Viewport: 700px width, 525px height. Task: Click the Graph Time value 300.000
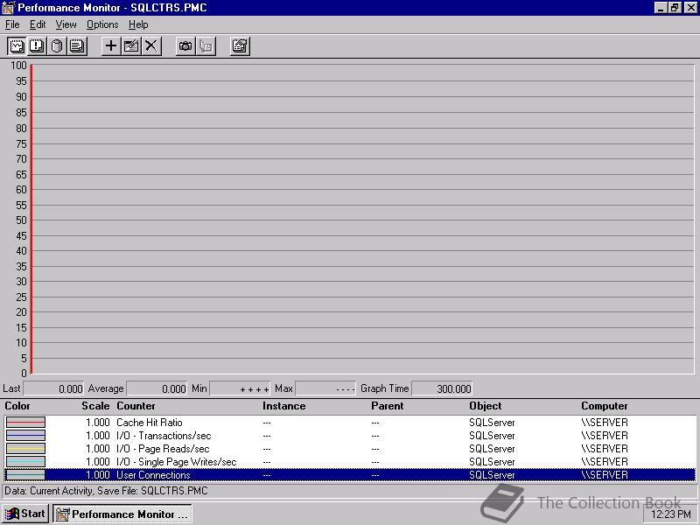pos(442,388)
